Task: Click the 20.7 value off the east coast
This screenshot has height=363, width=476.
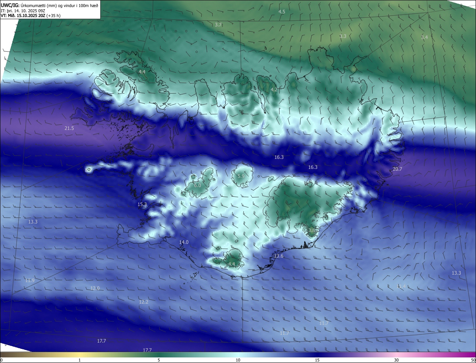Action: click(397, 169)
